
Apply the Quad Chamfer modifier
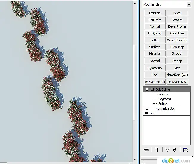(x=177, y=40)
